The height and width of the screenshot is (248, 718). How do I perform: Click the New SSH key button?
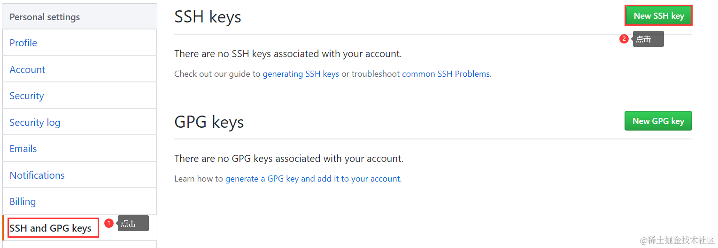click(x=658, y=15)
